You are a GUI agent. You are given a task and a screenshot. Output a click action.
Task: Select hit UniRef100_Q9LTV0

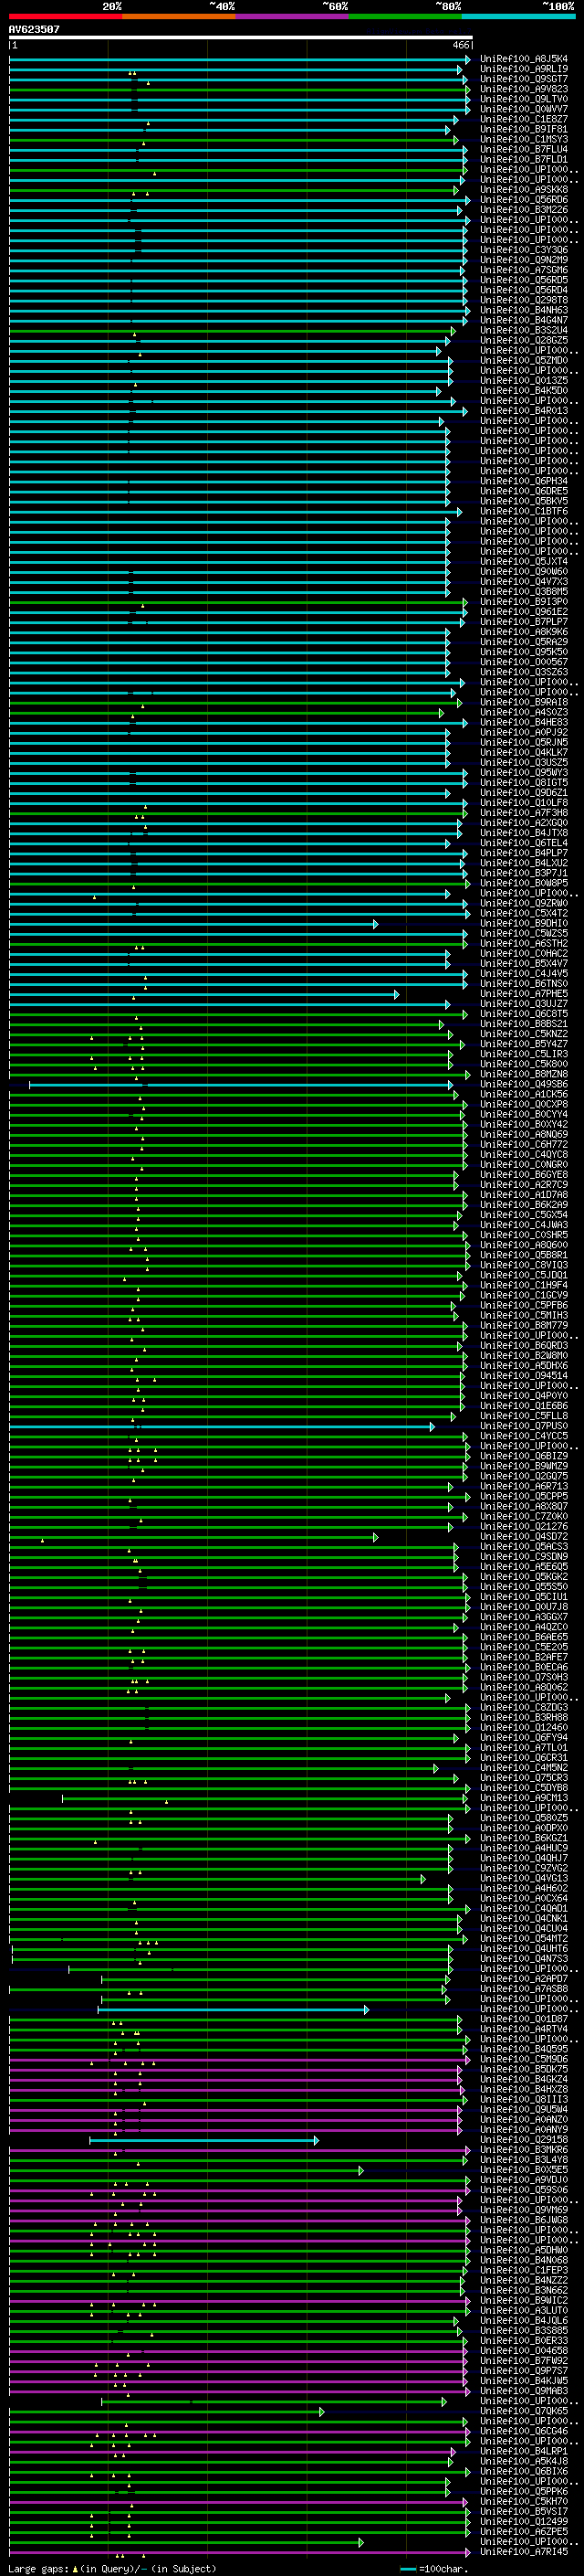[524, 99]
